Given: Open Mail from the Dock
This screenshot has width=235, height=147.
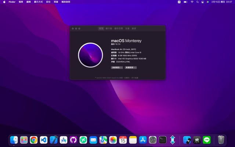Looking at the screenshot, I should 93,140.
